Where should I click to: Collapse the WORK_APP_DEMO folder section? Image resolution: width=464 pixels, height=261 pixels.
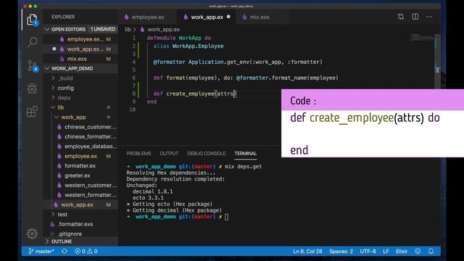[x=80, y=68]
